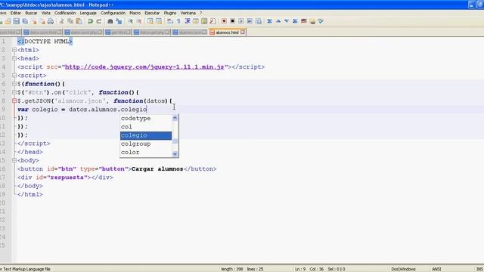Viewport: 484px width, 272px height.
Task: Open Find with the binoculars icon
Action: [x=110, y=21]
